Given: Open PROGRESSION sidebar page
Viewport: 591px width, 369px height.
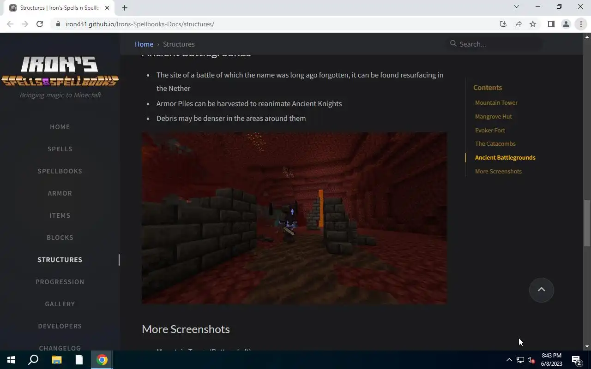Looking at the screenshot, I should [60, 282].
